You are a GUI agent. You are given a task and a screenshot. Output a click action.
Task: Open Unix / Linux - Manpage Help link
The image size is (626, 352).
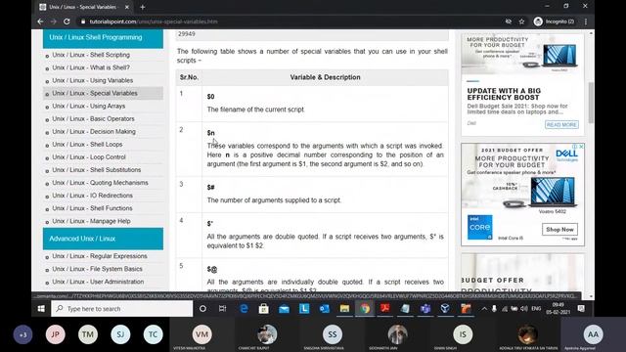91,221
